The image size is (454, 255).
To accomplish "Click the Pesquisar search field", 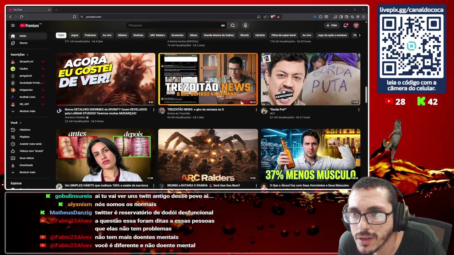I will (x=174, y=25).
